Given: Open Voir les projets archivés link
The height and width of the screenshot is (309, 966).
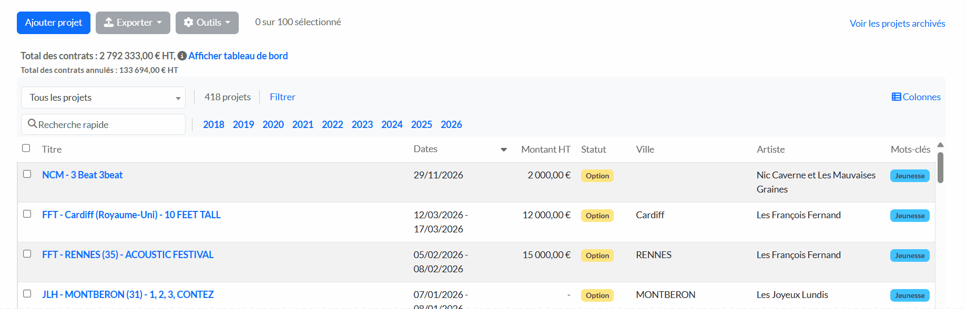Looking at the screenshot, I should [x=897, y=24].
